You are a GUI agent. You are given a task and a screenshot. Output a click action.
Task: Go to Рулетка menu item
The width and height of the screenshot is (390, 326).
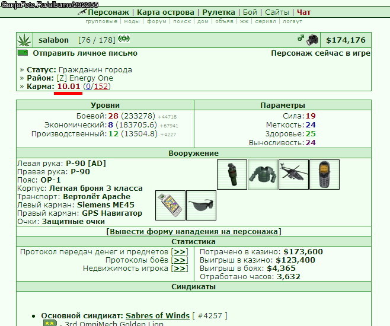pyautogui.click(x=218, y=12)
